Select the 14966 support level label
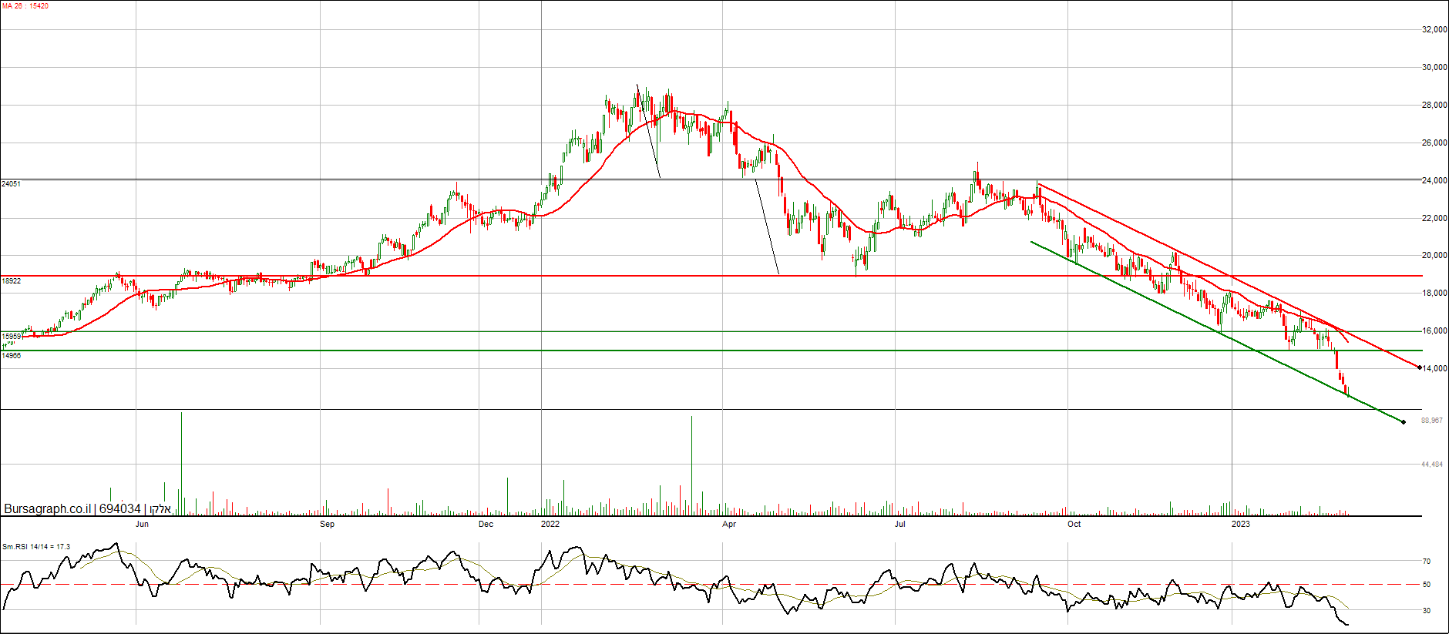The width and height of the screenshot is (1449, 634). (x=11, y=356)
